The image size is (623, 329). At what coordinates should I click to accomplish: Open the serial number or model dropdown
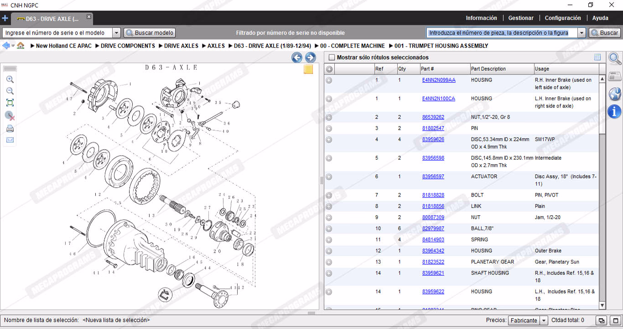tap(116, 33)
